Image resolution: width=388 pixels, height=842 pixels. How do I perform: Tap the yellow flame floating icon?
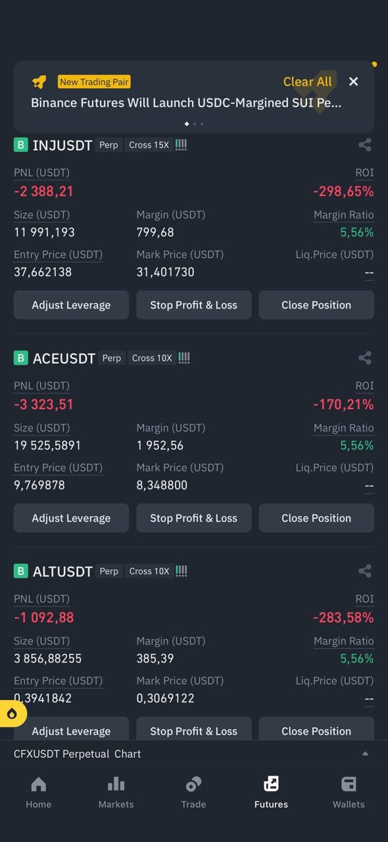click(12, 714)
